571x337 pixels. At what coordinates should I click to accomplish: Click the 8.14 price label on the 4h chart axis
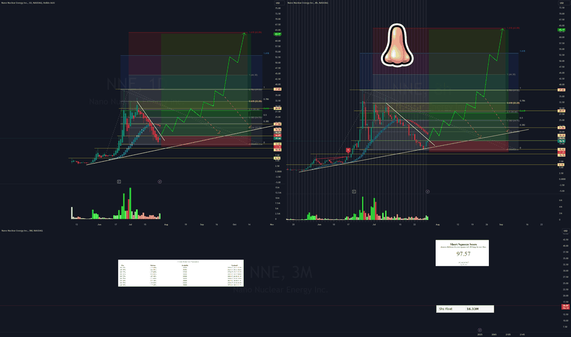point(561,165)
